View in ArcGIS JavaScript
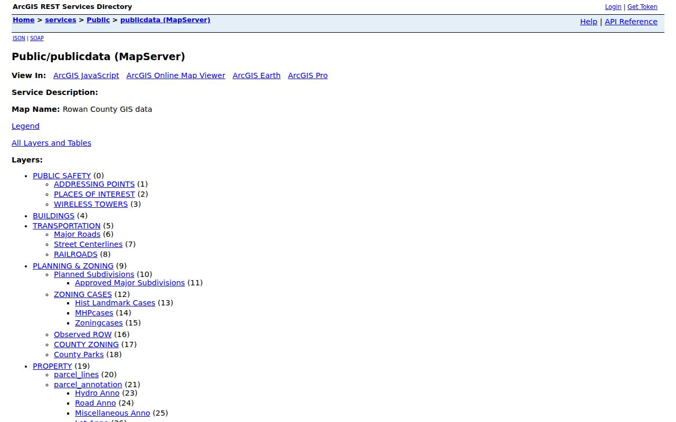 tap(86, 75)
